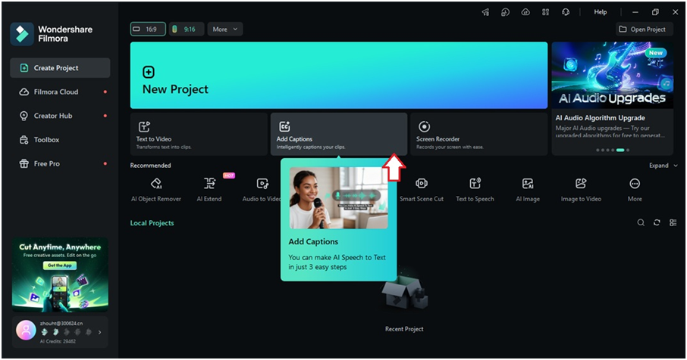The width and height of the screenshot is (687, 360).
Task: Expand the account details chevron
Action: (x=100, y=333)
